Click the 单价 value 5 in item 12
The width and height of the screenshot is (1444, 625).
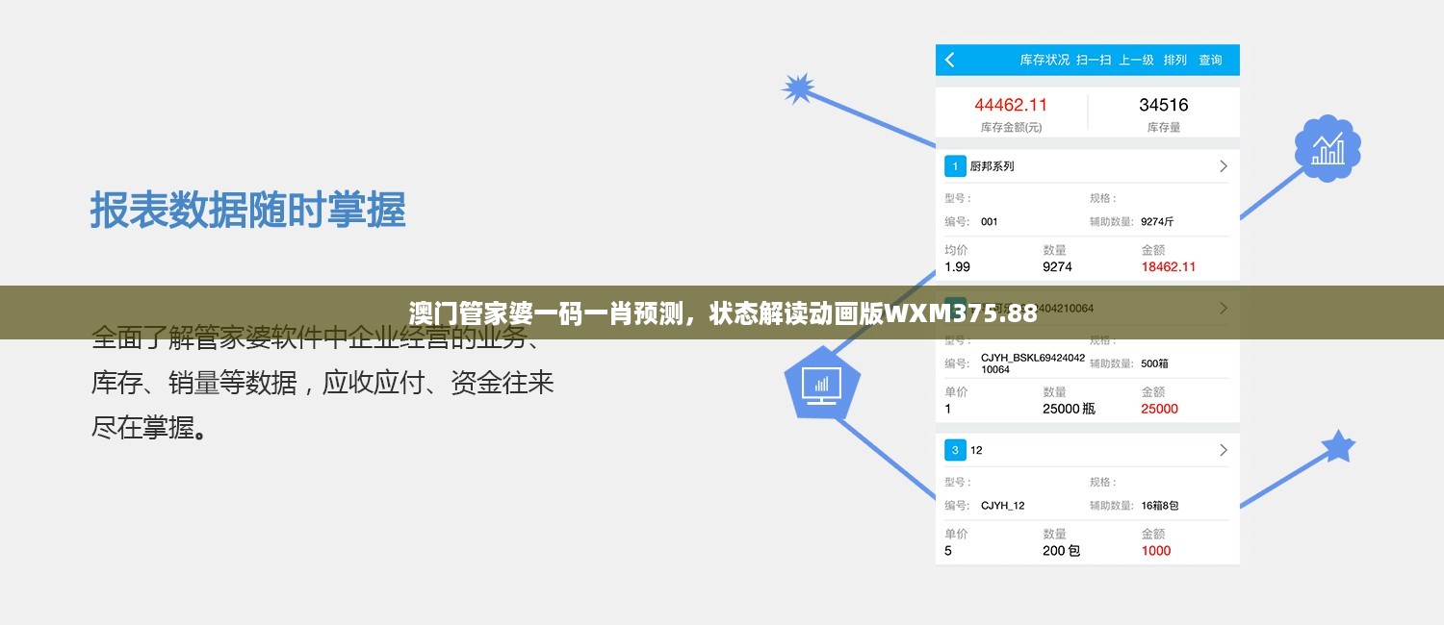948,551
